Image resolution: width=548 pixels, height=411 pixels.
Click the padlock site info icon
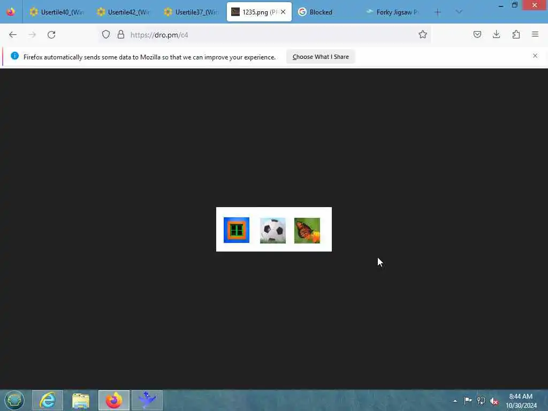(x=121, y=34)
